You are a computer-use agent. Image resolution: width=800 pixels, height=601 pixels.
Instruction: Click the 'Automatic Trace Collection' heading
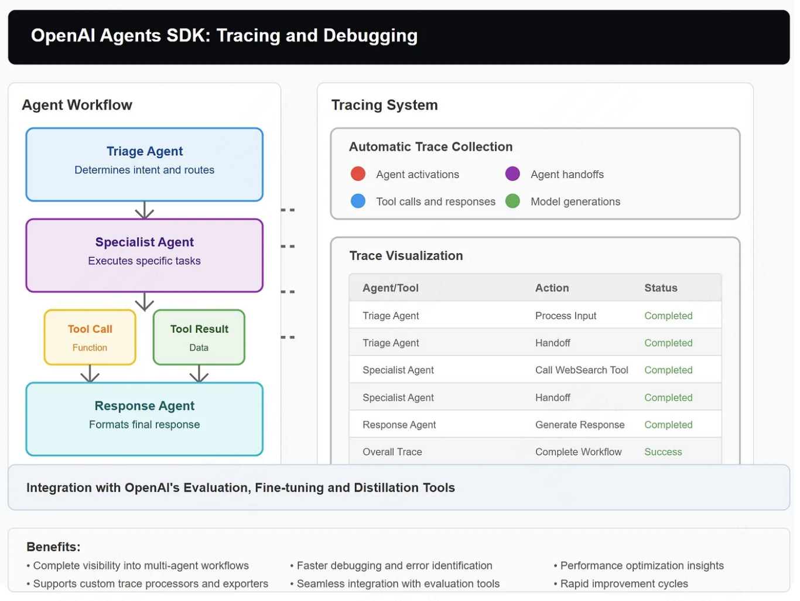tap(430, 146)
